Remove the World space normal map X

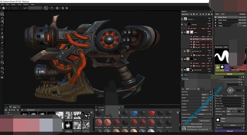(x=210, y=128)
